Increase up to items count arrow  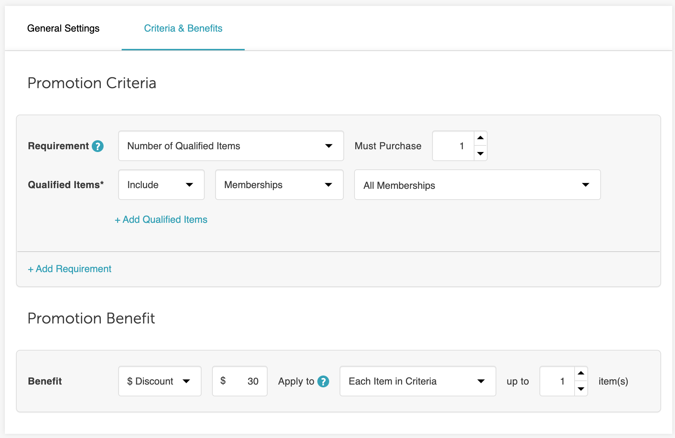coord(581,373)
